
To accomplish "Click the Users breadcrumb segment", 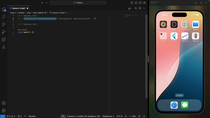I will coord(13,13).
